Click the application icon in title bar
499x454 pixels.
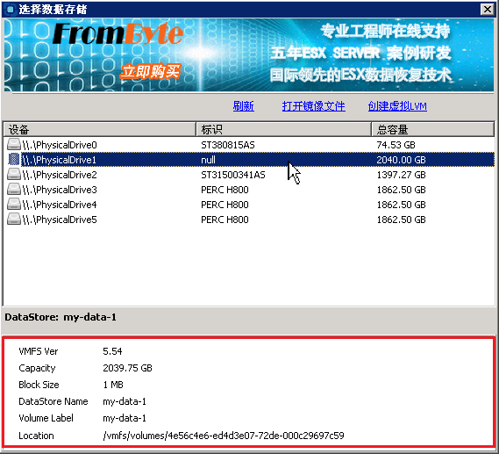click(11, 10)
